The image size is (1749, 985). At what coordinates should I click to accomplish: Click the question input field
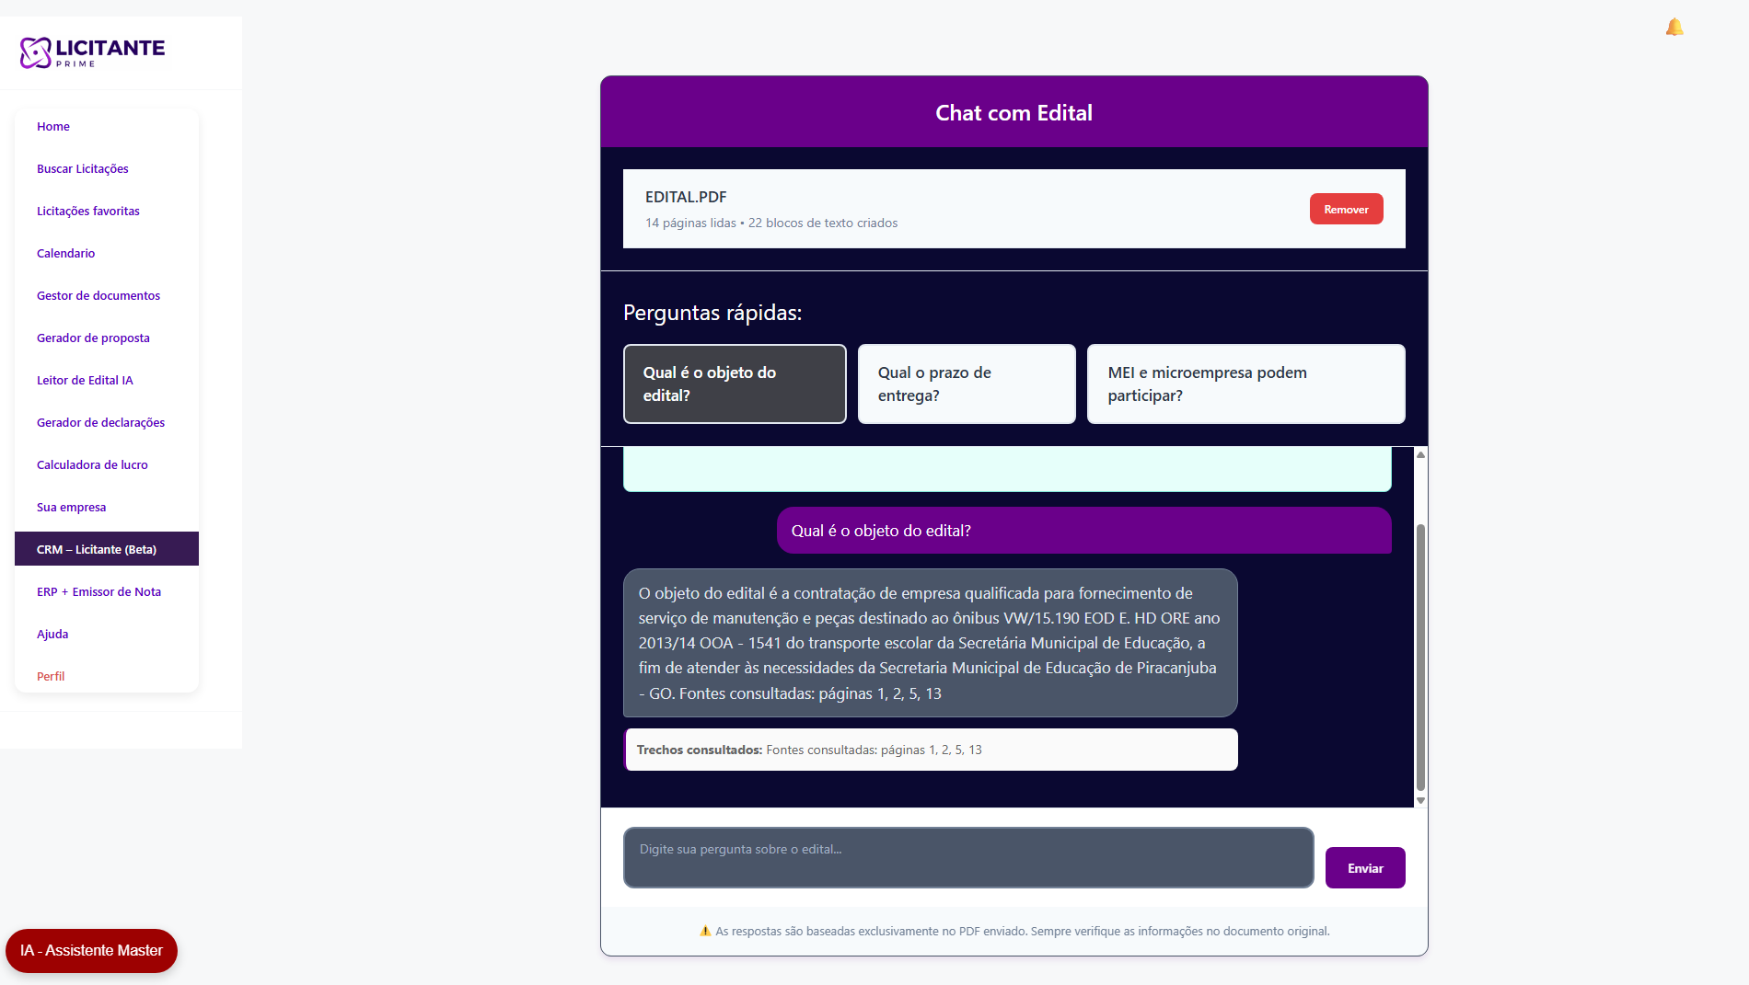click(x=968, y=857)
